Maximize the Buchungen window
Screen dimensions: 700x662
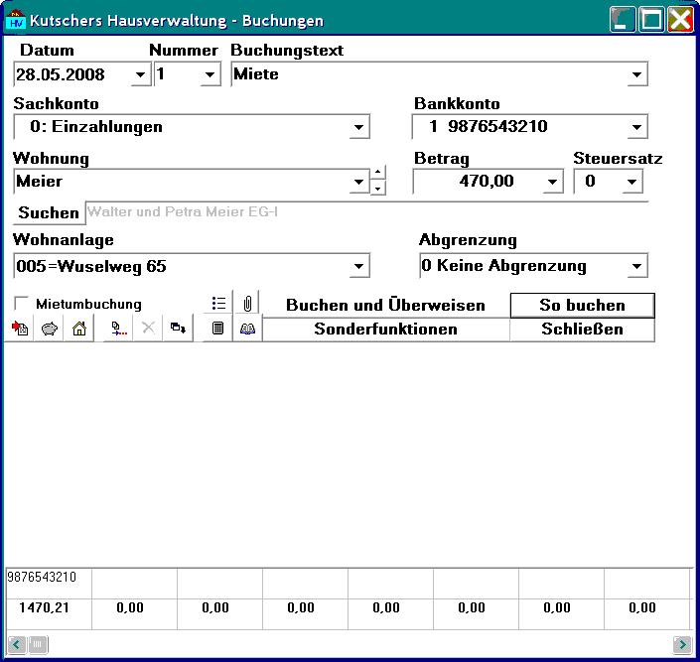coord(651,20)
